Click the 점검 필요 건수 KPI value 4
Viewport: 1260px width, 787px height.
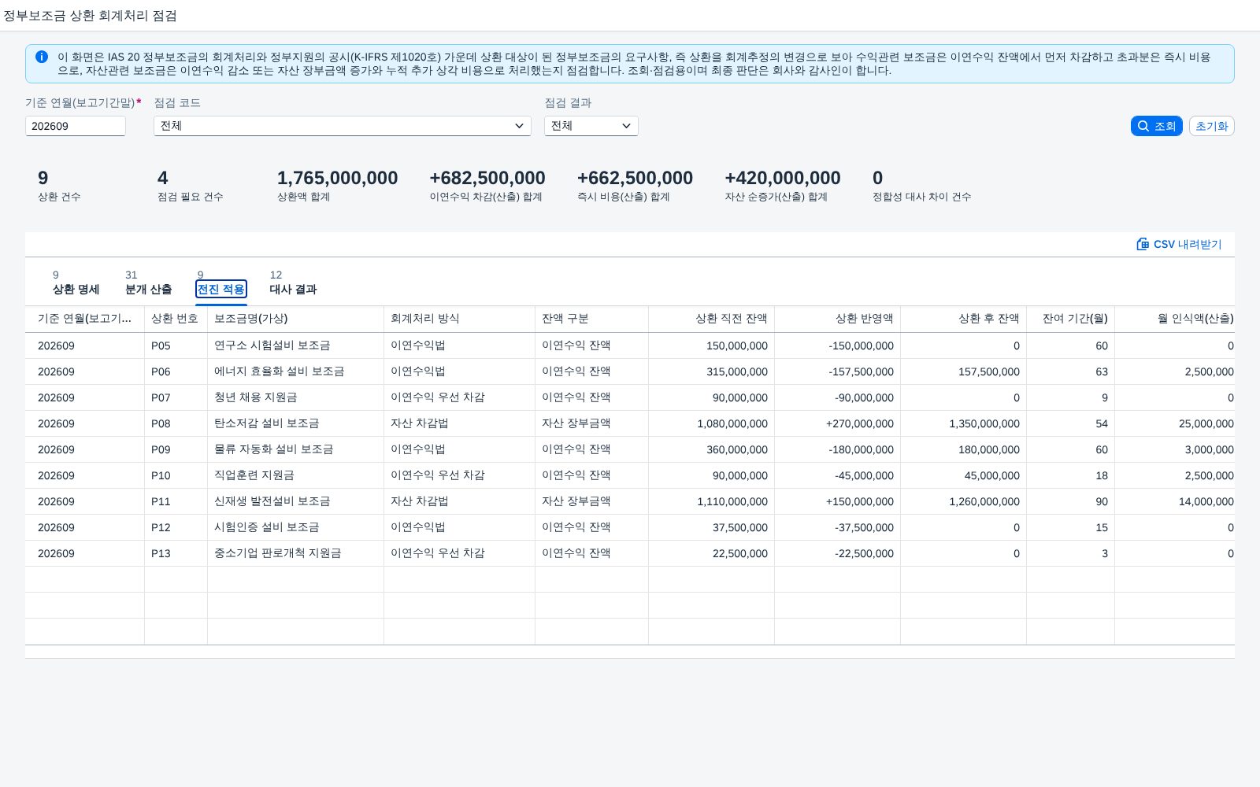pos(162,178)
